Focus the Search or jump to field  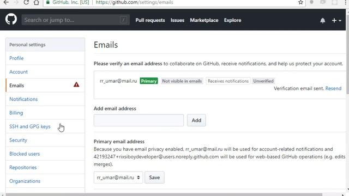75,20
